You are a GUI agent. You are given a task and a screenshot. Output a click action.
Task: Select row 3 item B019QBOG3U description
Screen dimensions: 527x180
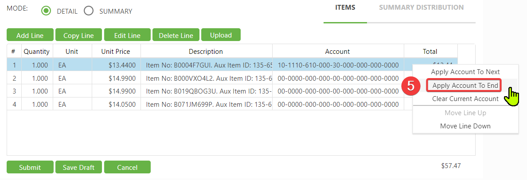(206, 91)
